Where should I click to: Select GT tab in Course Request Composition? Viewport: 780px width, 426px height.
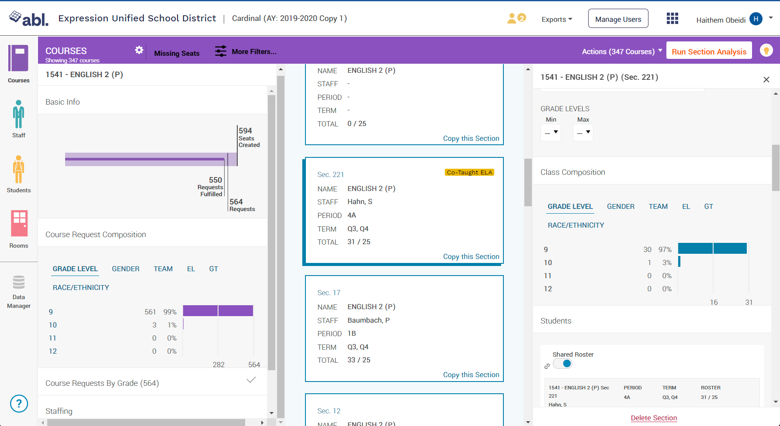[x=213, y=269]
